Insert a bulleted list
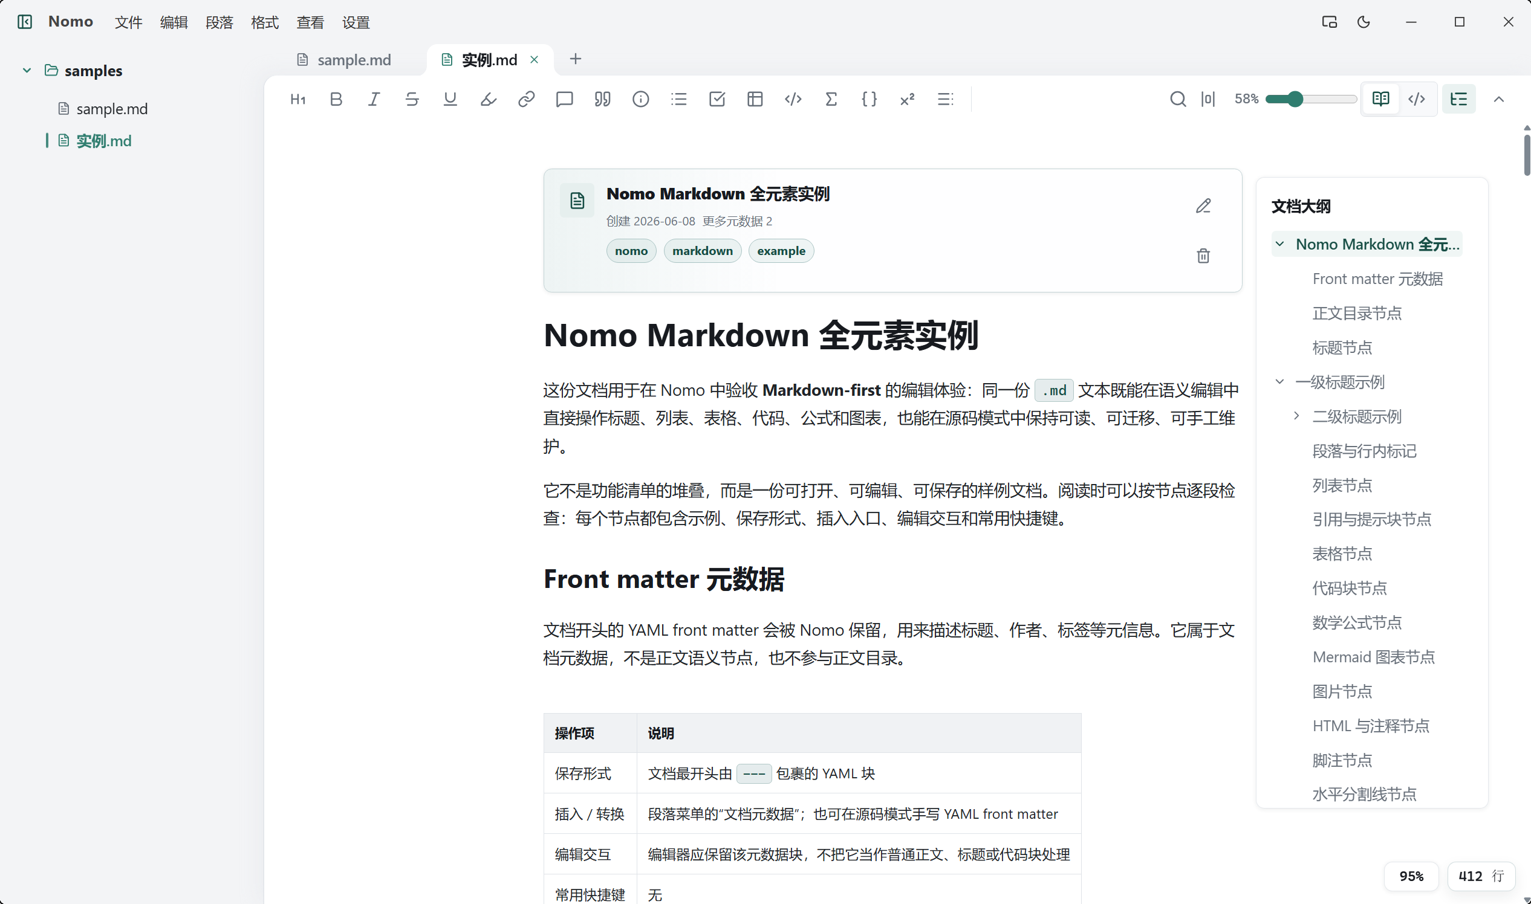Viewport: 1531px width, 904px height. click(679, 99)
